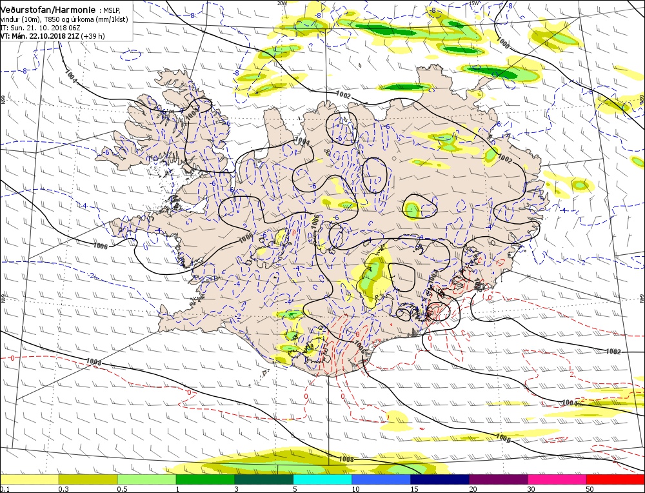Click the olive 0.3–0.5 legend swatch
Viewport: 645px width, 493px height.
tap(88, 479)
